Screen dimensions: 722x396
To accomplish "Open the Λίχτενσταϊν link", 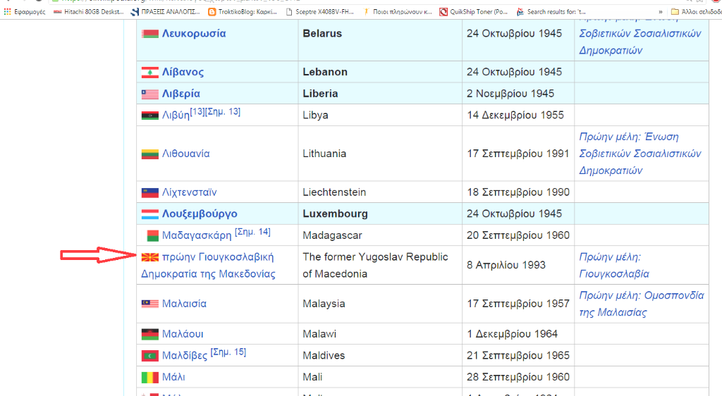I will point(189,192).
